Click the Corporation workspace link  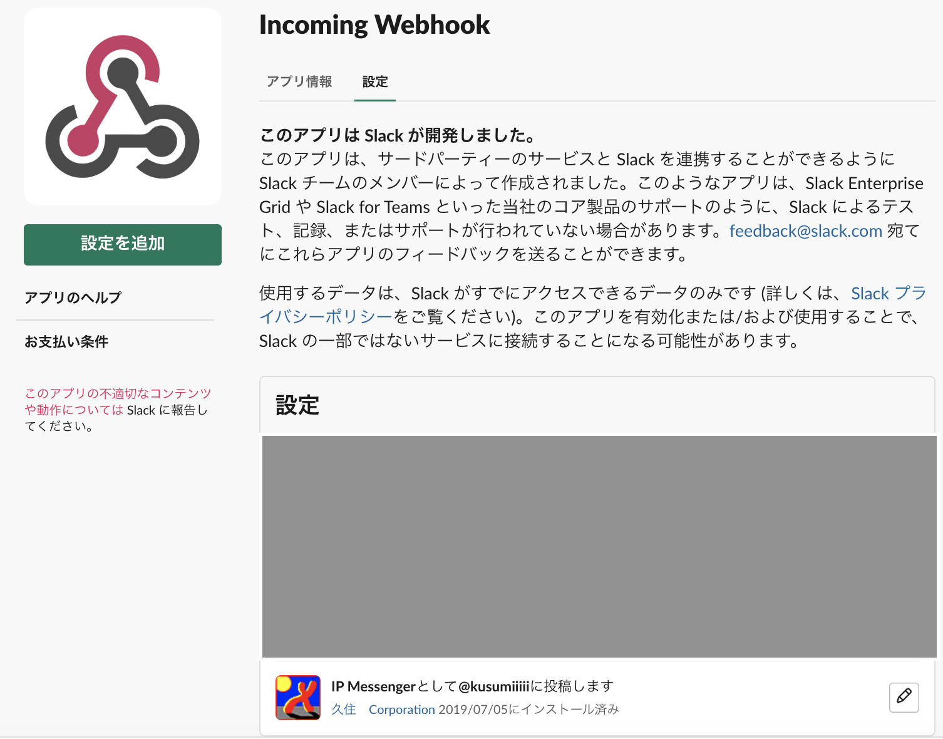(402, 709)
